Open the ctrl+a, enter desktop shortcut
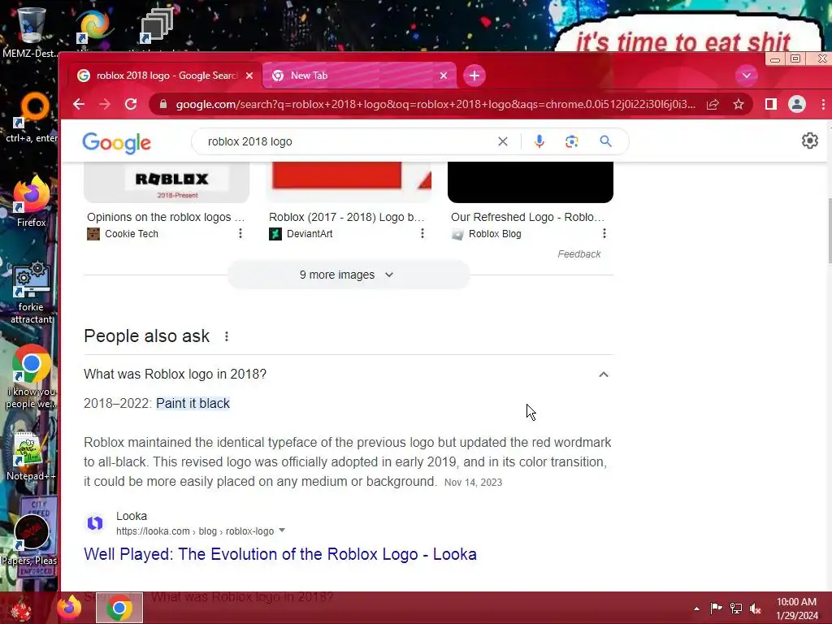 coord(32,118)
